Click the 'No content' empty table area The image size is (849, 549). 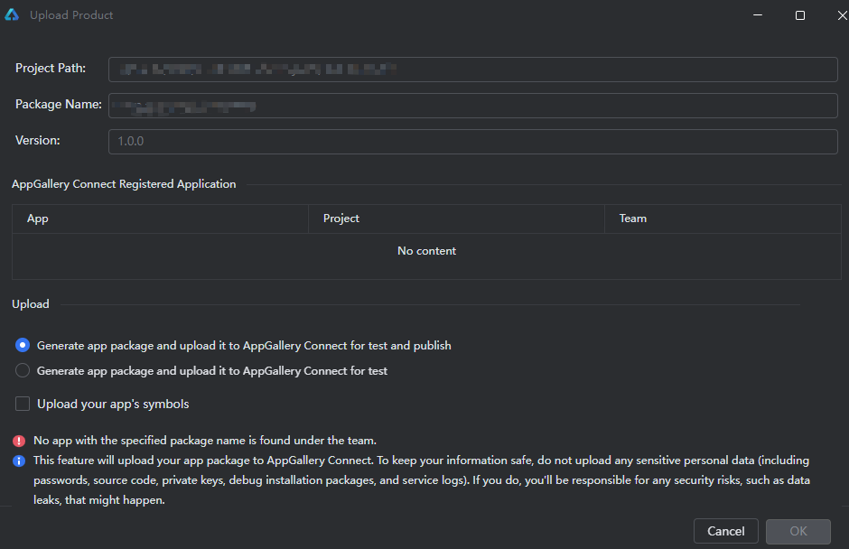pyautogui.click(x=426, y=251)
